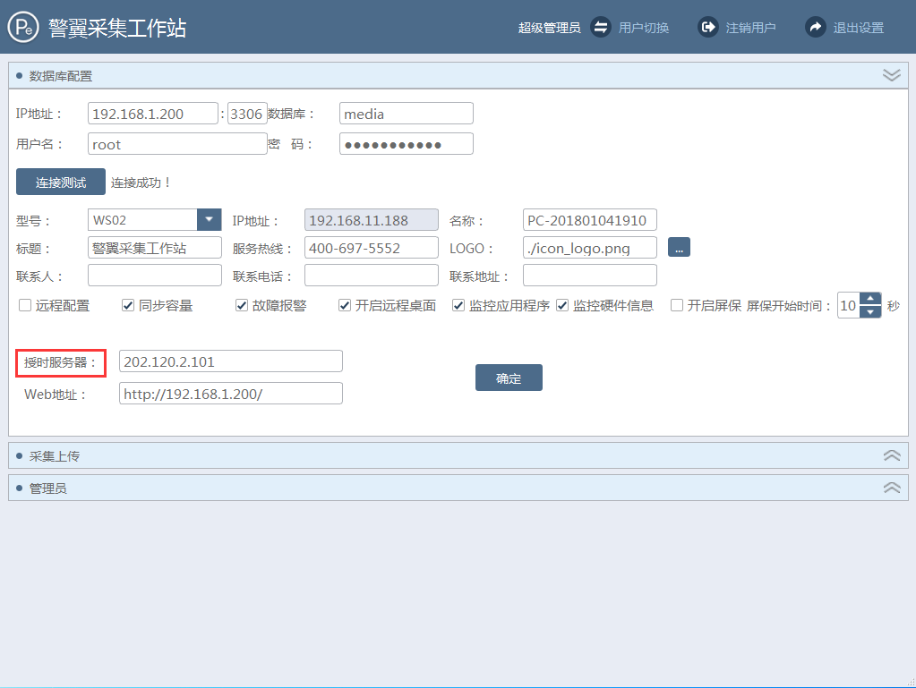The width and height of the screenshot is (916, 688).
Task: Decrease screensaver start time with down arrow
Action: pos(870,312)
